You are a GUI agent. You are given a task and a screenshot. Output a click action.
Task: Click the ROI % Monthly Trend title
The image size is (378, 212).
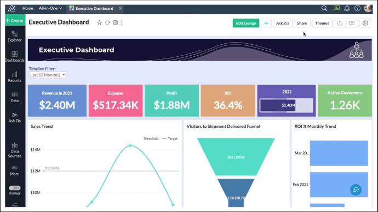click(x=315, y=126)
